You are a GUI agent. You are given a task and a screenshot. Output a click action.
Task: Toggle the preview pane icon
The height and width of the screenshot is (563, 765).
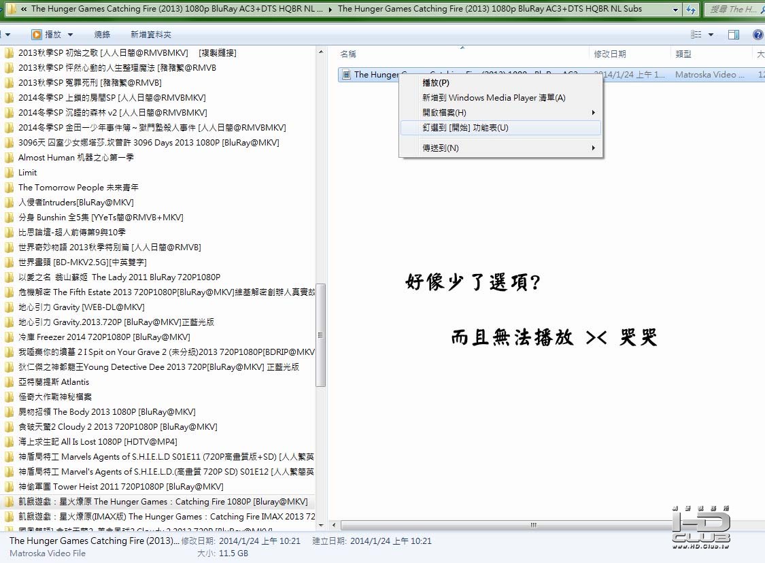(733, 35)
